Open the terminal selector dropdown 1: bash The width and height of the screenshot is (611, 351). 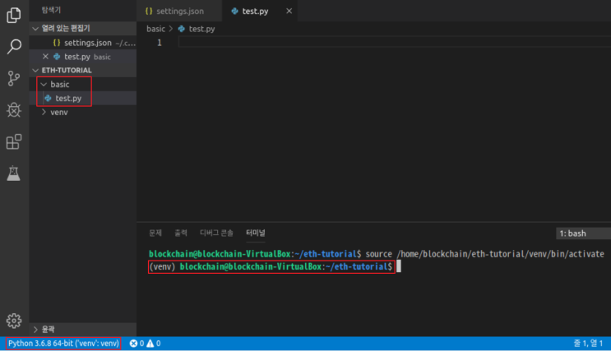583,233
